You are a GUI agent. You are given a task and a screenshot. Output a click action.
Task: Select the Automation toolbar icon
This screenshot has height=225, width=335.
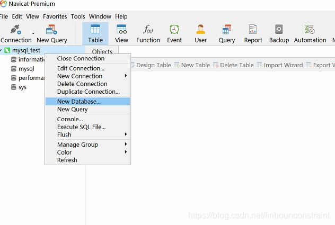[x=310, y=29]
